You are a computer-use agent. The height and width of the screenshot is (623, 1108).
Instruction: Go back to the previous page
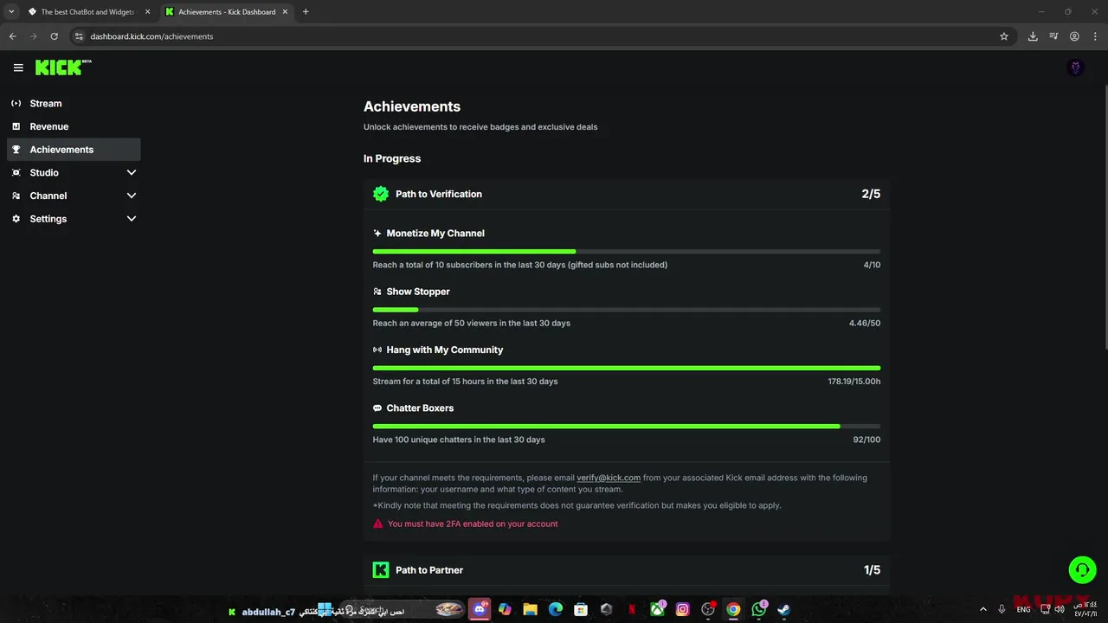pyautogui.click(x=13, y=36)
